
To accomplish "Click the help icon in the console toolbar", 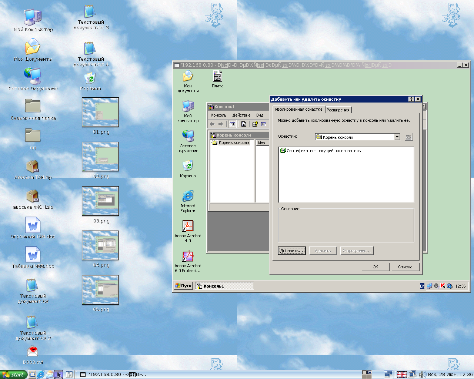I will [x=255, y=124].
